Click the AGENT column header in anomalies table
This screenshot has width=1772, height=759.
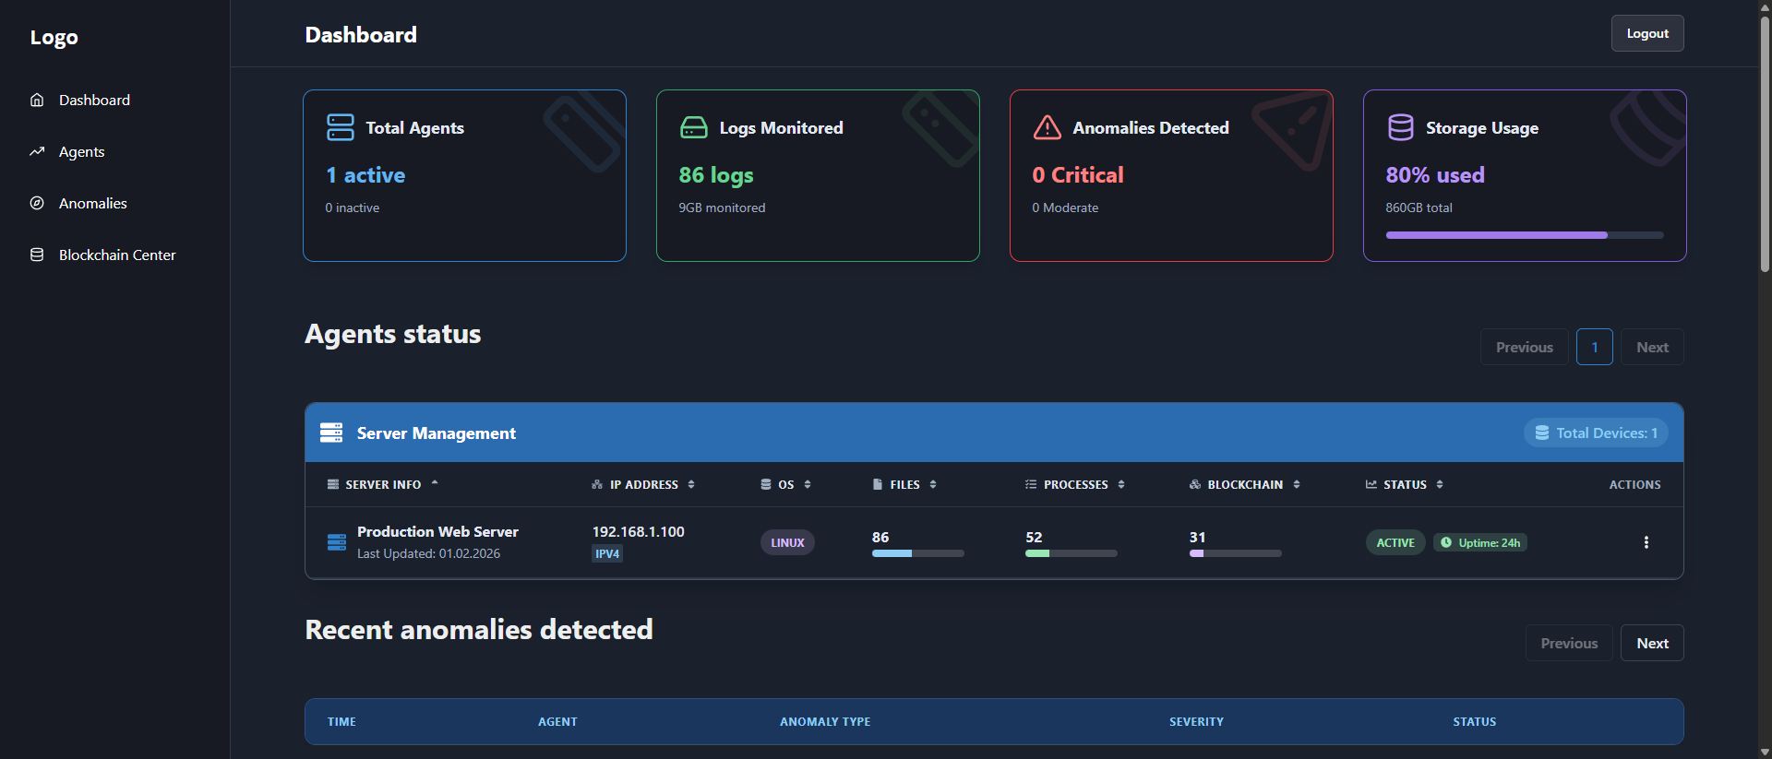[x=557, y=721]
